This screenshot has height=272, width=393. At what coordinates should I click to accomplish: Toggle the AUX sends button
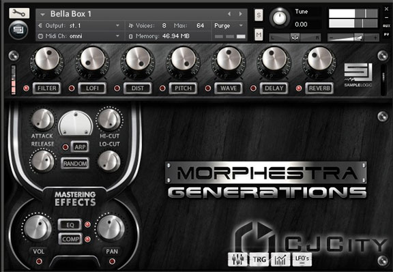coord(386,26)
